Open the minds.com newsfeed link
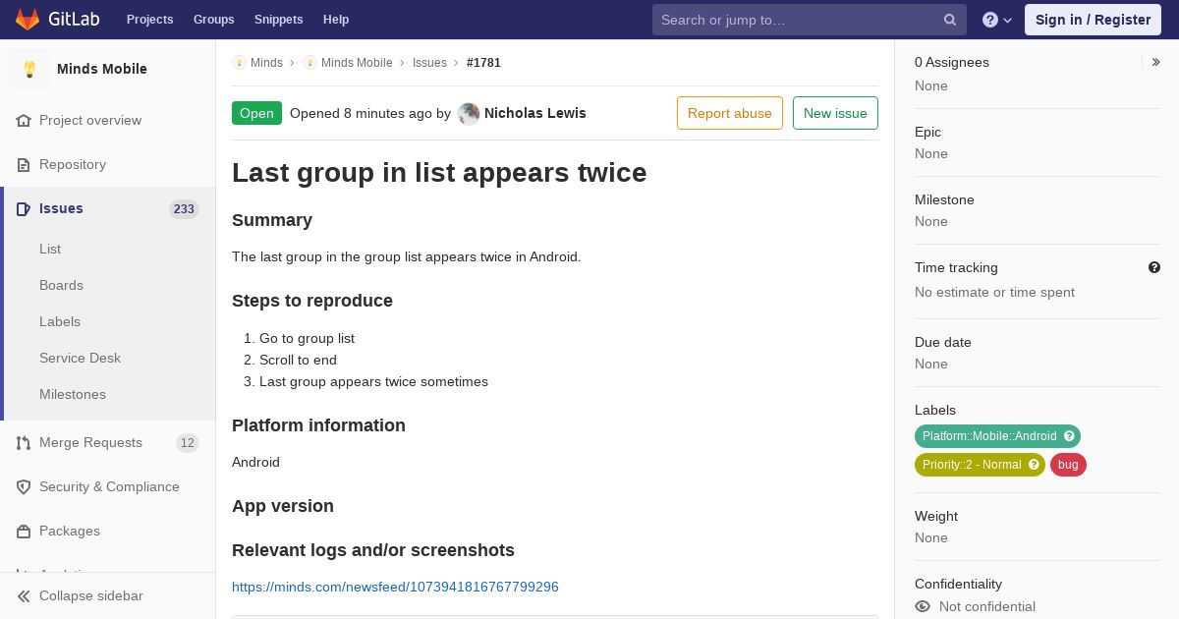Image resolution: width=1179 pixels, height=619 pixels. 395,587
